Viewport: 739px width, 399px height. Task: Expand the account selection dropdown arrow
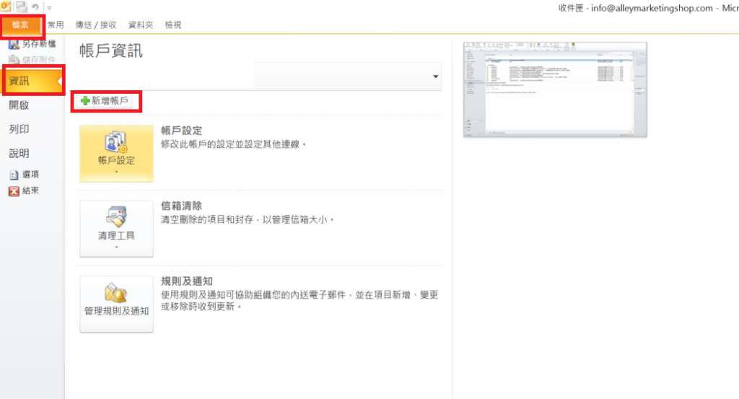(x=435, y=76)
